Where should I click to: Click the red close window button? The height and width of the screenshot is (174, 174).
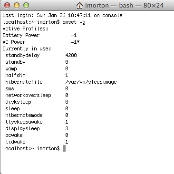7,5
